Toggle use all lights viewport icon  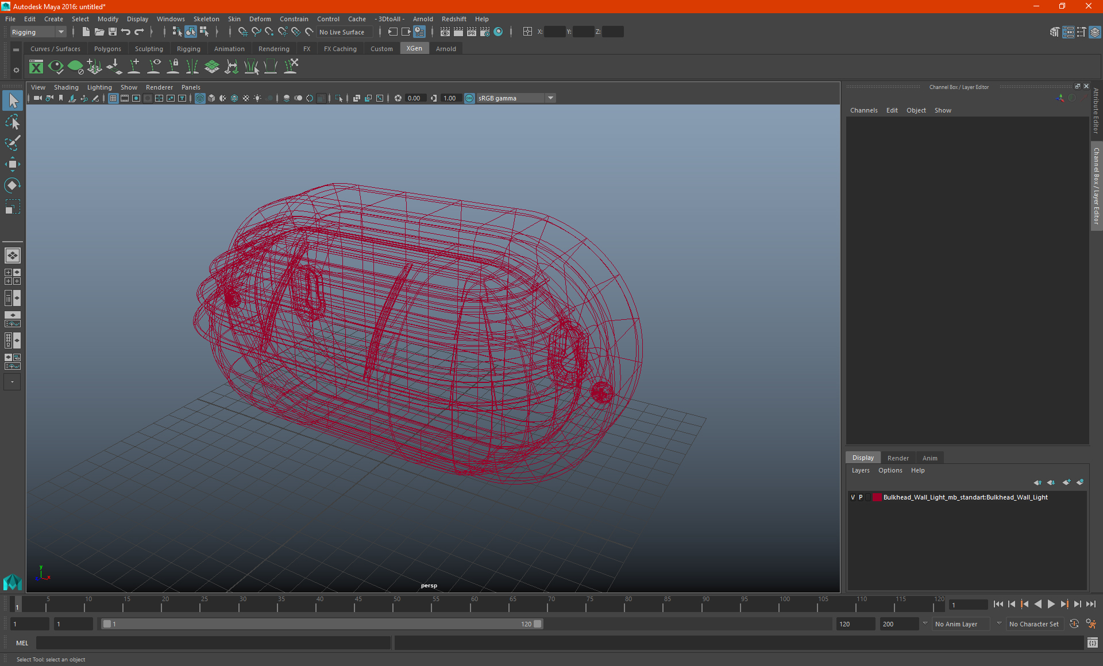click(257, 98)
